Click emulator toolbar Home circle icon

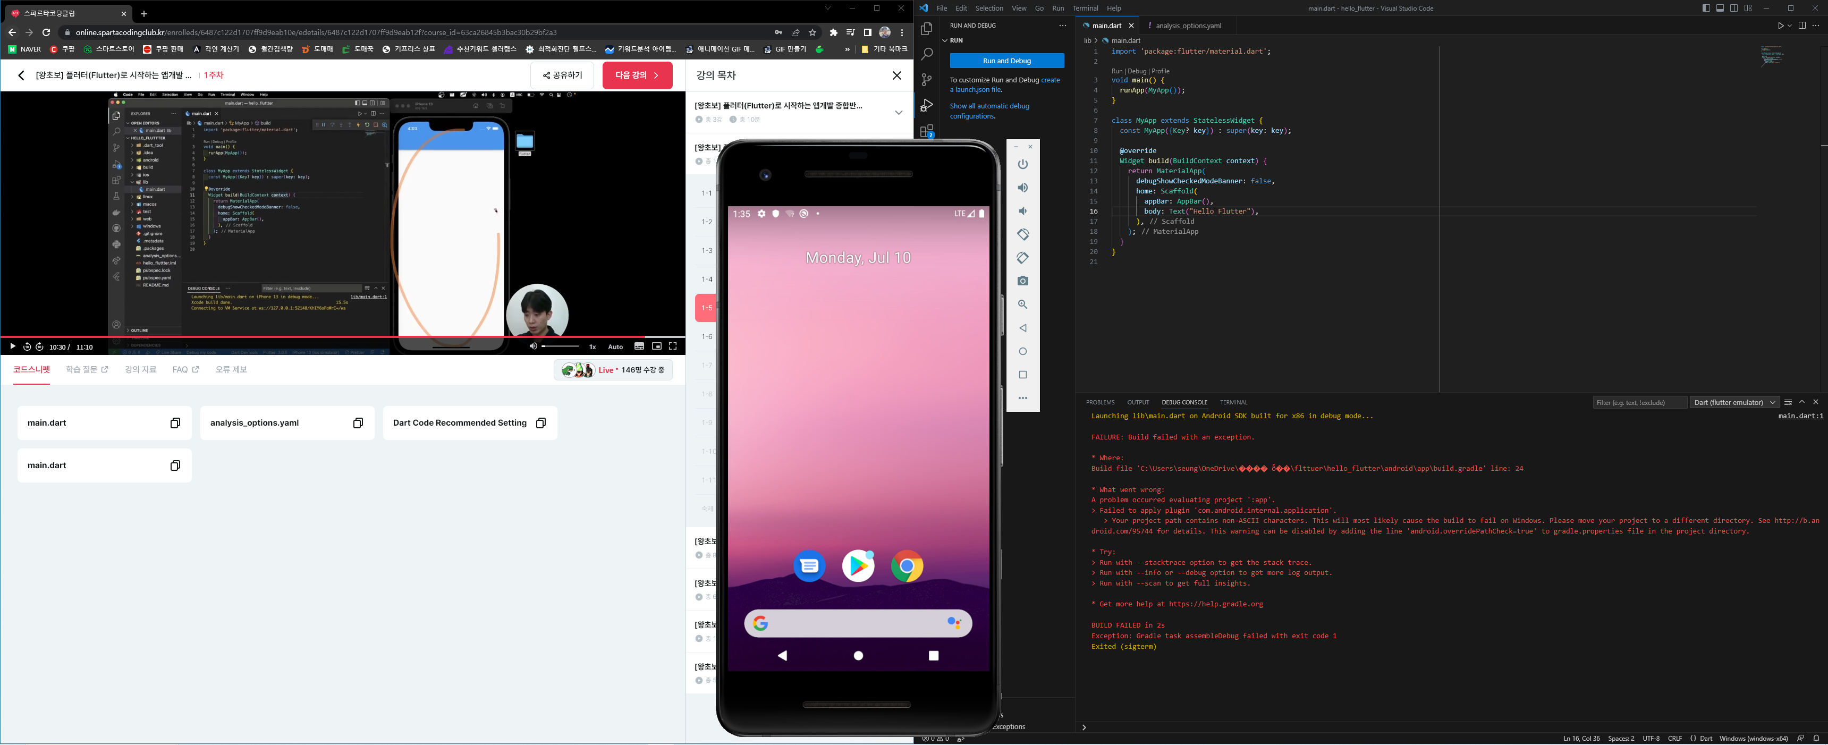pos(1022,351)
